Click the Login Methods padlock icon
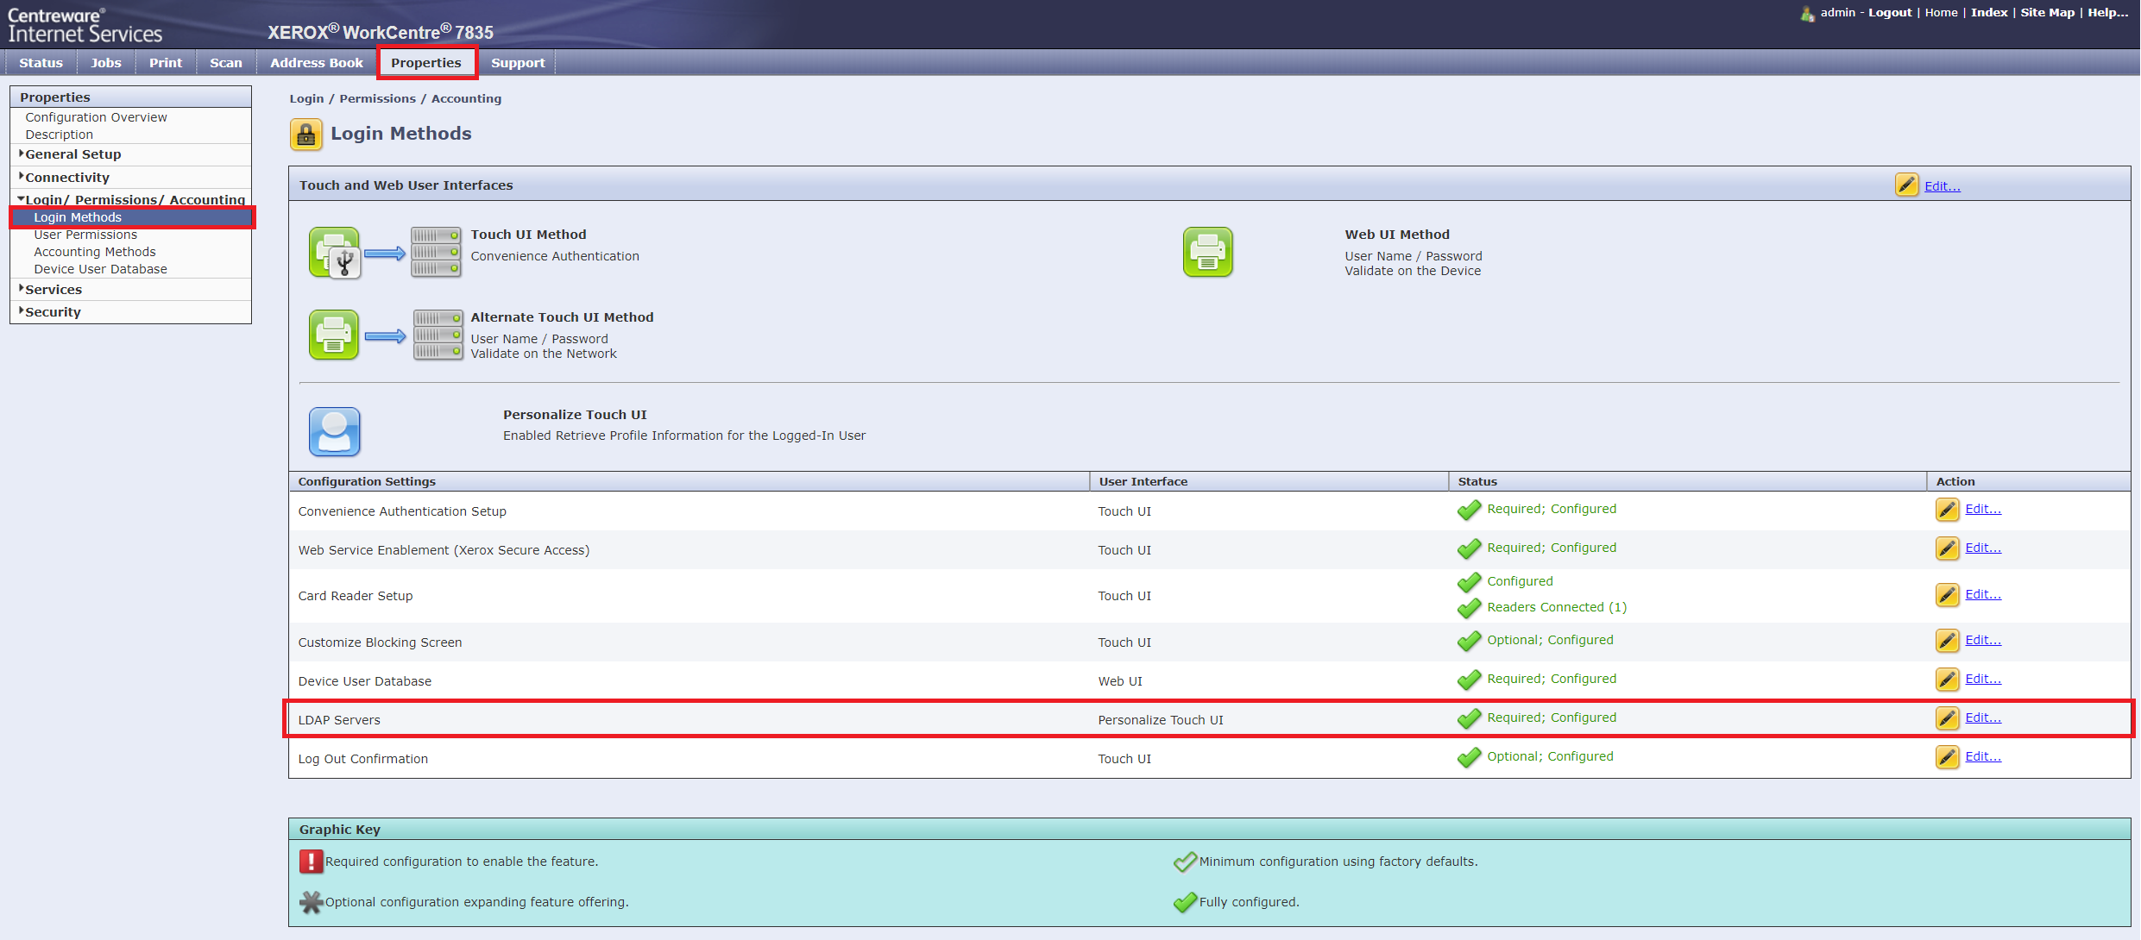Viewport: 2141px width, 940px height. 305,135
